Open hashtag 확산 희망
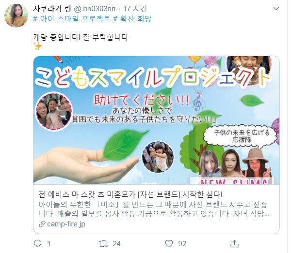 [x=132, y=19]
